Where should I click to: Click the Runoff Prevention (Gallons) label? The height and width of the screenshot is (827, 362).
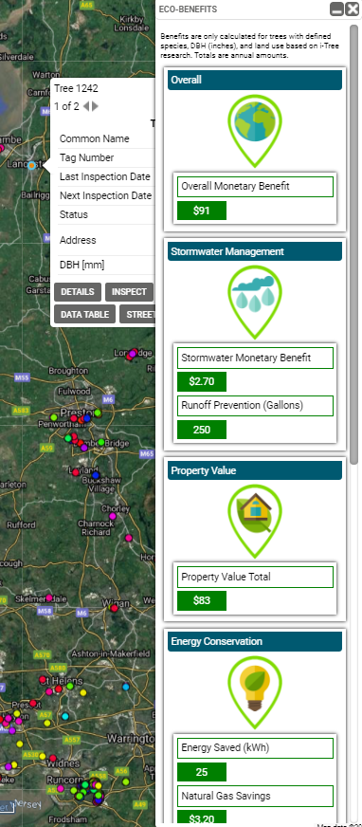(x=256, y=406)
